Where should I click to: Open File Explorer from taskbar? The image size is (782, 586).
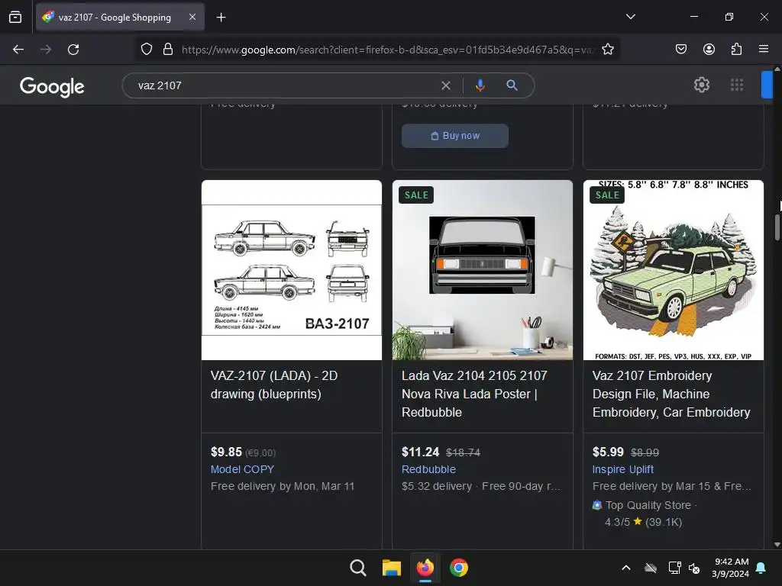392,568
